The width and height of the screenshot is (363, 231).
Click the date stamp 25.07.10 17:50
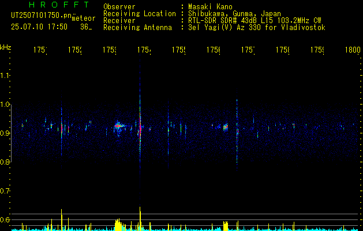(x=39, y=27)
